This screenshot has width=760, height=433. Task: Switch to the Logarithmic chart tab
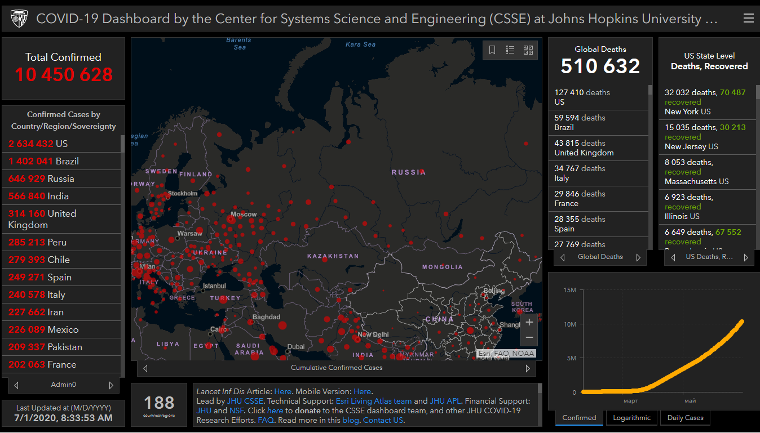point(631,418)
